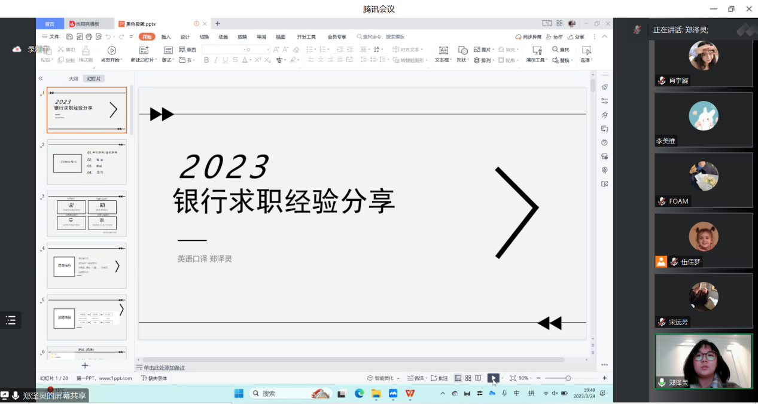Add a new slide with the plus button
The width and height of the screenshot is (758, 404).
coord(85,365)
